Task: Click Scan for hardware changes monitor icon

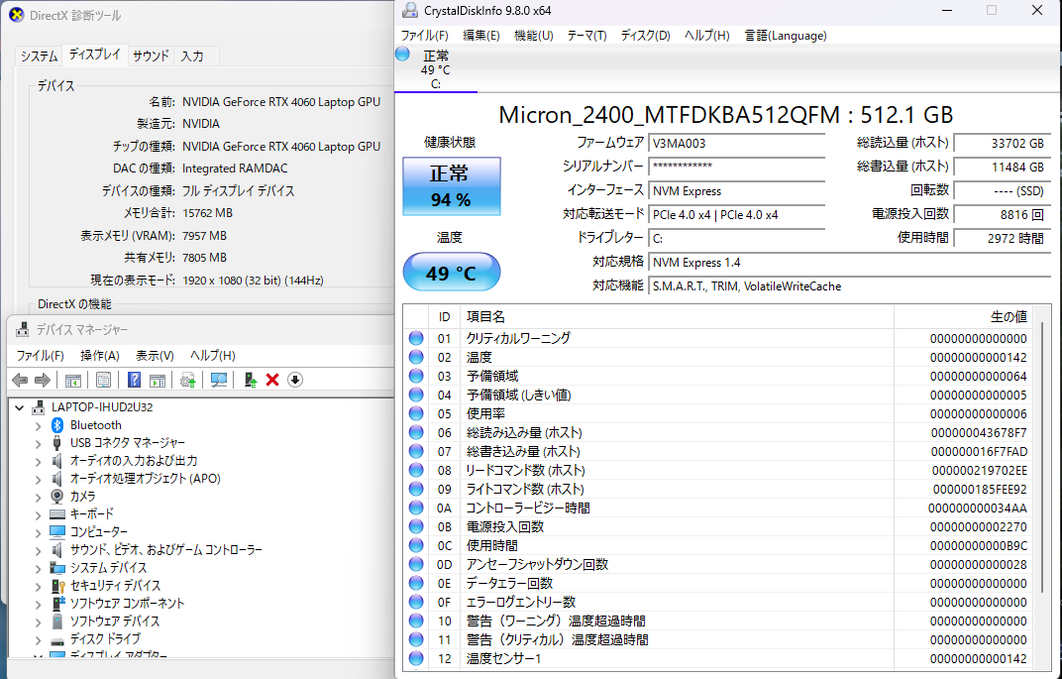Action: point(219,381)
